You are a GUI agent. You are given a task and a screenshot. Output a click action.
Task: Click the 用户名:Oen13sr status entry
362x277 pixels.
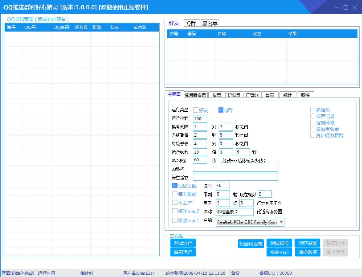click(139, 273)
